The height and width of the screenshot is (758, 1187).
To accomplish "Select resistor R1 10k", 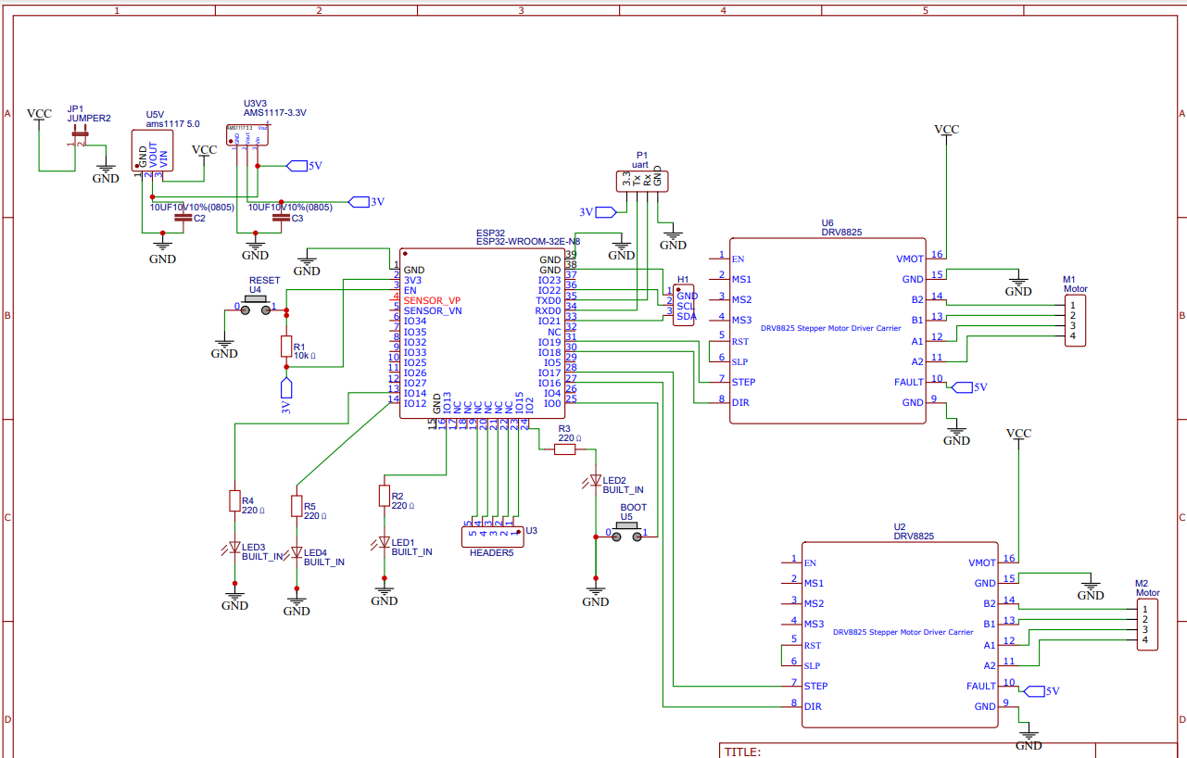I will click(x=286, y=347).
